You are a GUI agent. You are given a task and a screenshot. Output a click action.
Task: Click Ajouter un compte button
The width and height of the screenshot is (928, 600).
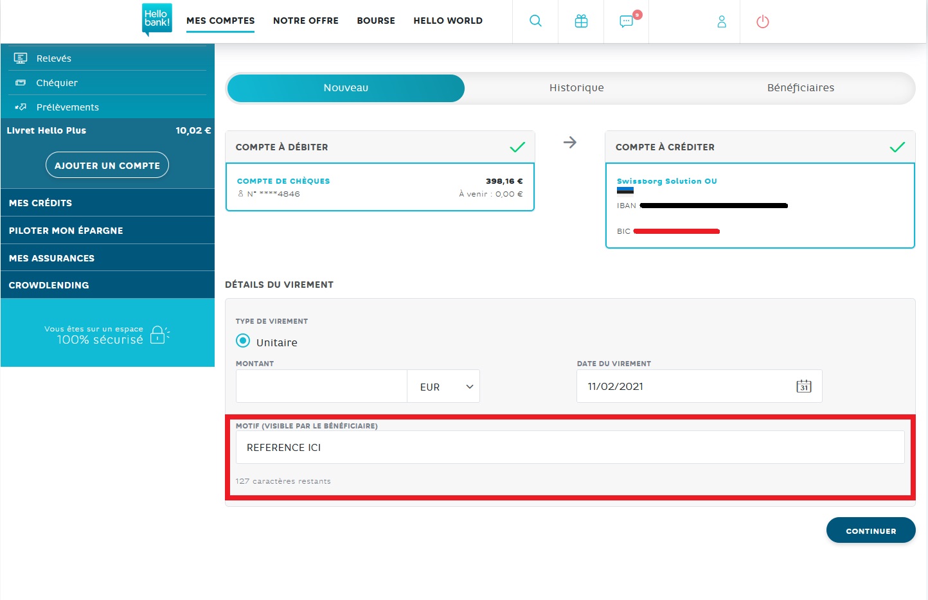tap(107, 165)
